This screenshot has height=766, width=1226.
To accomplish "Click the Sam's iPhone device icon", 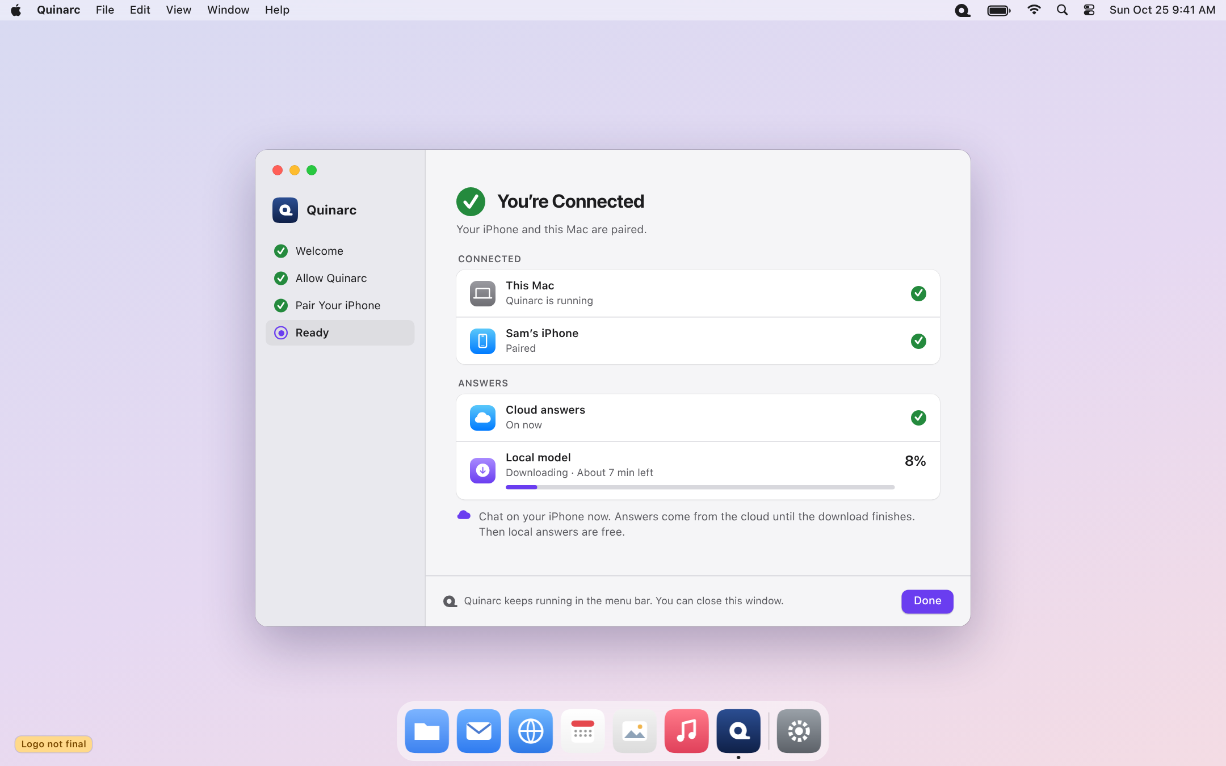I will tap(482, 341).
